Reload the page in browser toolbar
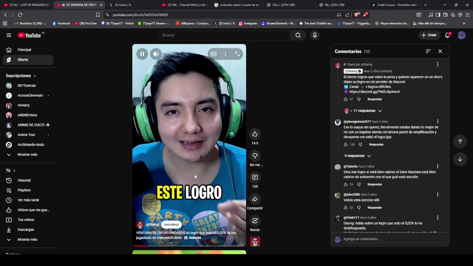The width and height of the screenshot is (473, 266). point(20,15)
